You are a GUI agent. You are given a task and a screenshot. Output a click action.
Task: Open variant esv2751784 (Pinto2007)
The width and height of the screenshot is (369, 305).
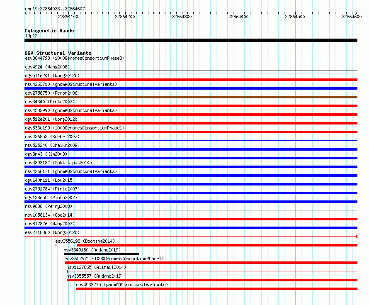(52, 189)
